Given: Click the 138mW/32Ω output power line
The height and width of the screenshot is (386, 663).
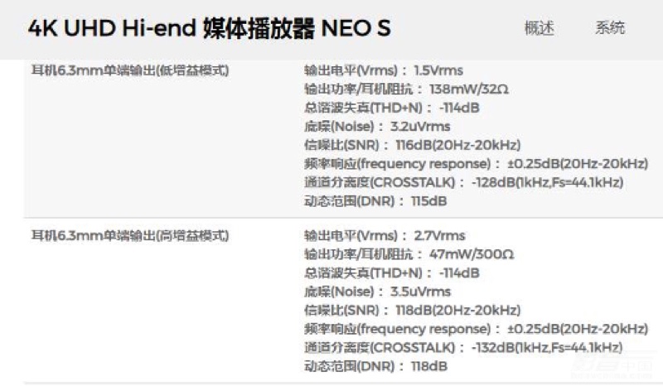Looking at the screenshot, I should click(x=406, y=89).
